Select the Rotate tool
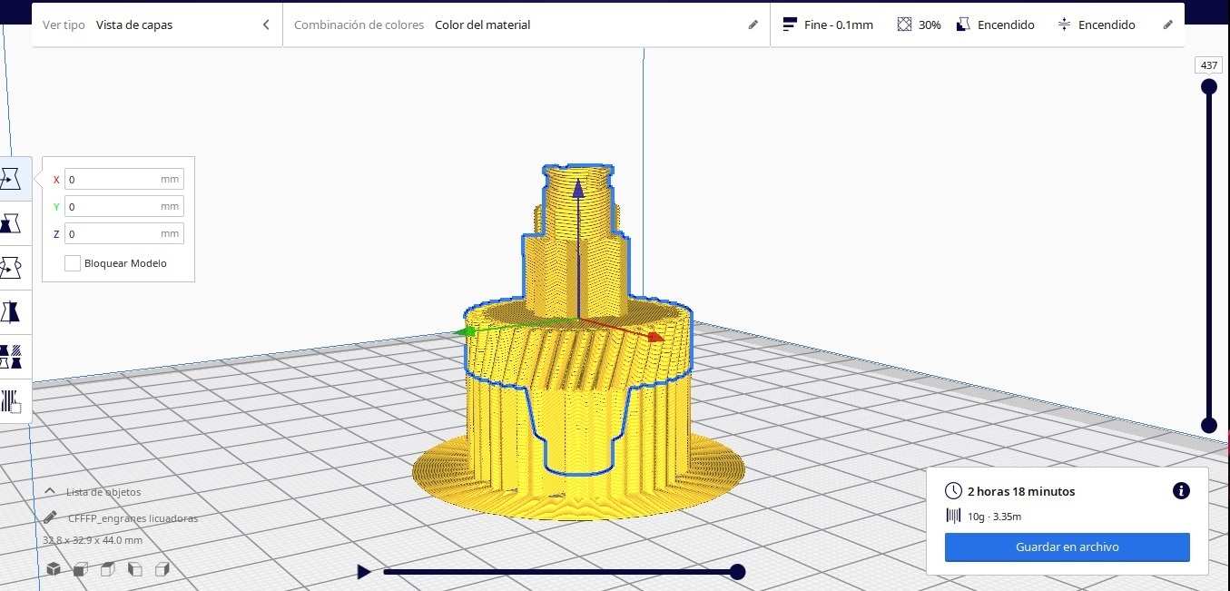This screenshot has height=591, width=1230. (x=12, y=268)
